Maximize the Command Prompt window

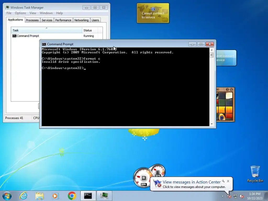point(201,44)
